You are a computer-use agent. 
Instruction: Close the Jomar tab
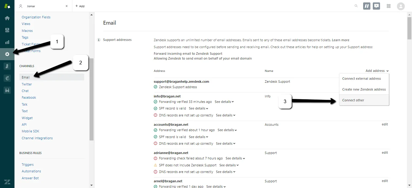click(67, 6)
